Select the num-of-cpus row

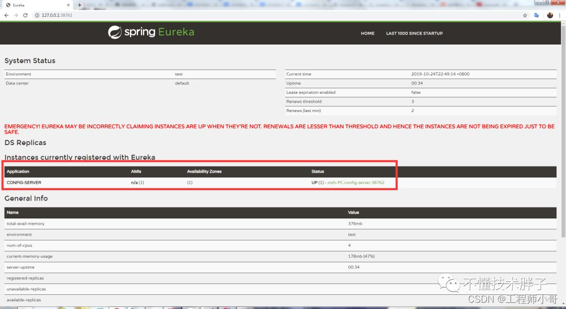point(280,245)
